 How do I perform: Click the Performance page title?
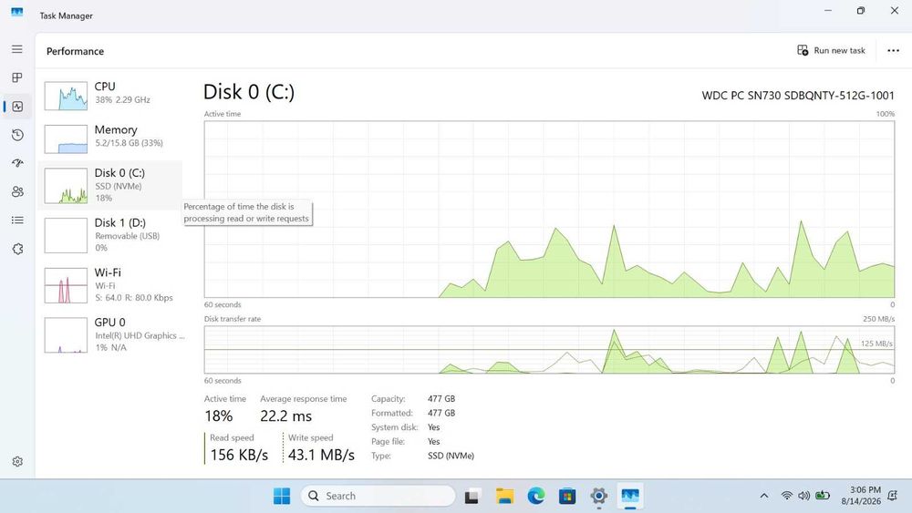(x=75, y=51)
